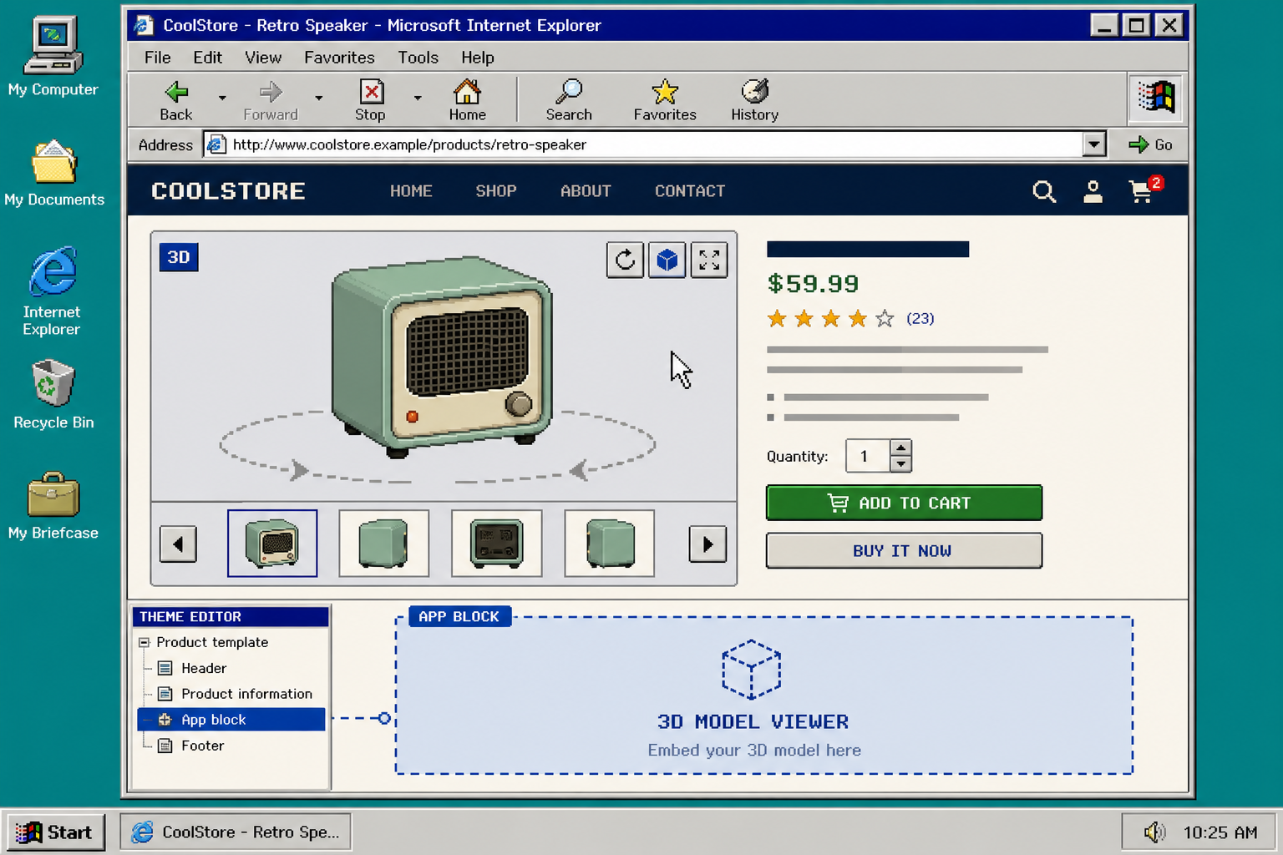Toggle the 3D cube view icon
The width and height of the screenshot is (1283, 855).
click(667, 260)
